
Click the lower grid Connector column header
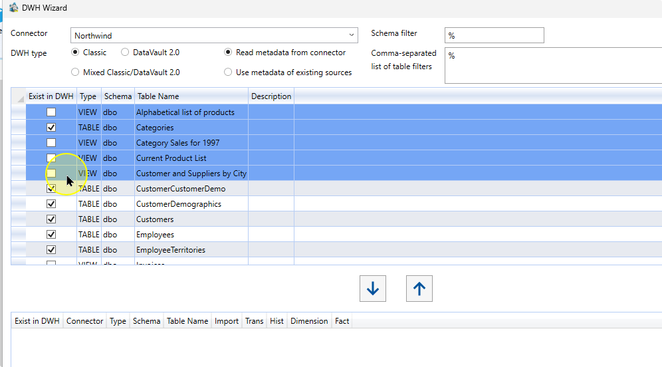pos(84,321)
